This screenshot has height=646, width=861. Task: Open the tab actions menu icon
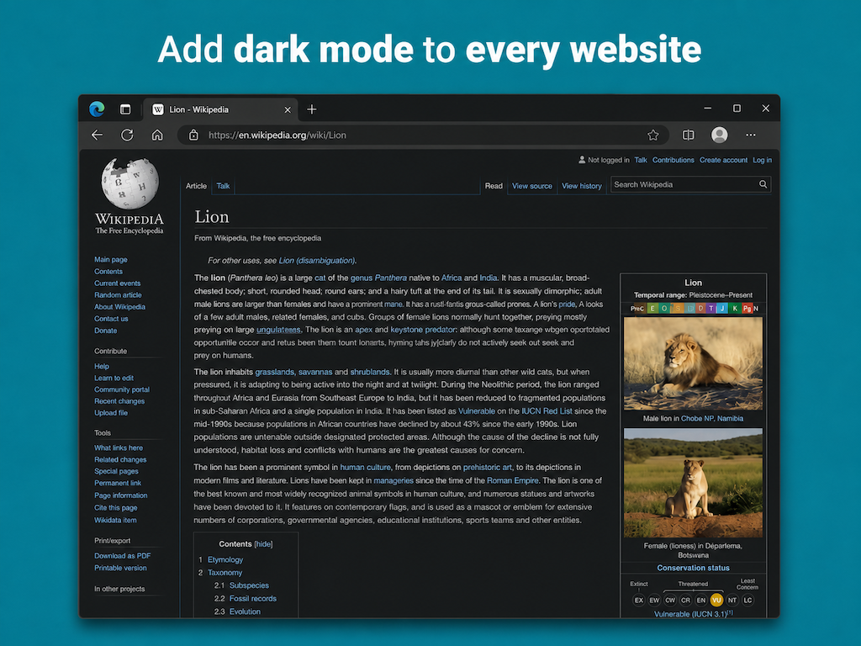[125, 109]
